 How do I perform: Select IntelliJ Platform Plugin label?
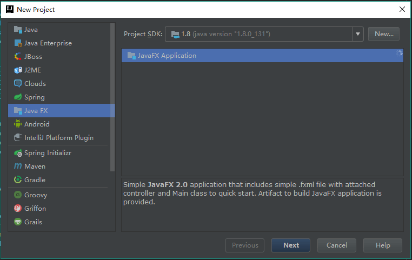pos(59,138)
